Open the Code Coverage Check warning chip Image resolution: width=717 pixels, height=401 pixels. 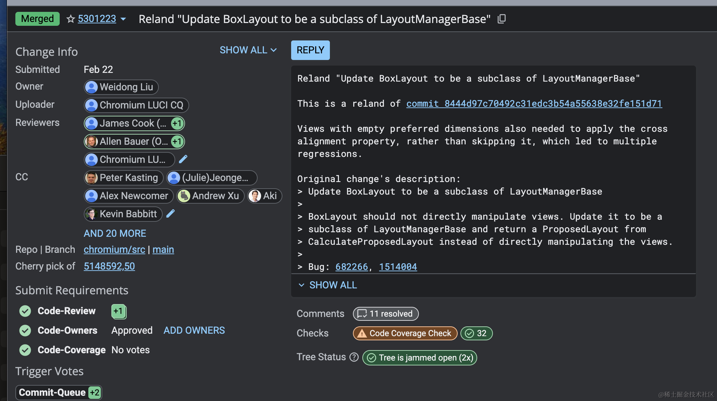(405, 333)
